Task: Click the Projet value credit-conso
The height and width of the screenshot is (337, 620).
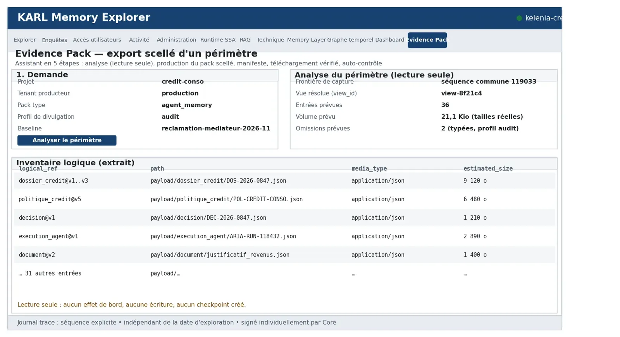Action: tap(183, 82)
